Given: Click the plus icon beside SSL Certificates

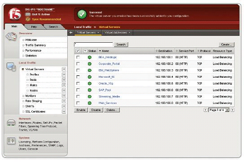Looking at the screenshot, I should click(x=64, y=111).
